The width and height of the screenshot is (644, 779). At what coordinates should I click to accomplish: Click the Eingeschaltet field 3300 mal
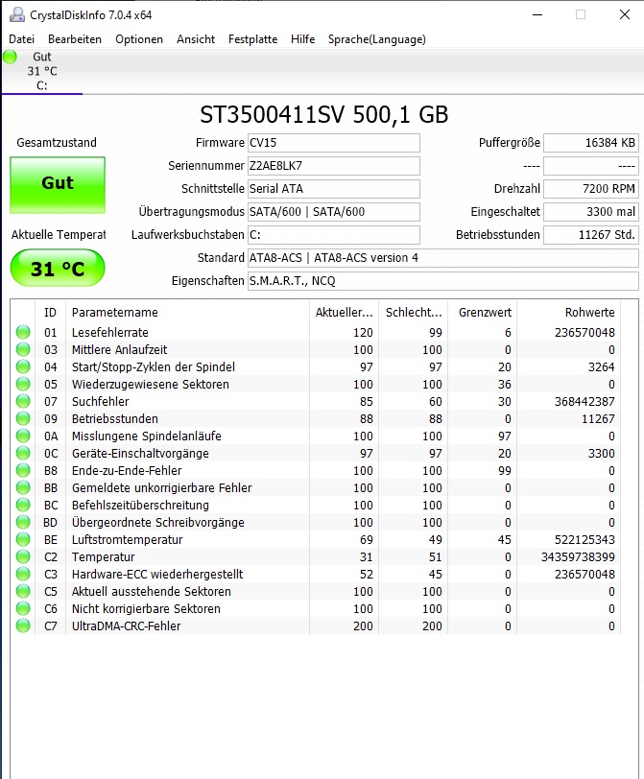(591, 212)
